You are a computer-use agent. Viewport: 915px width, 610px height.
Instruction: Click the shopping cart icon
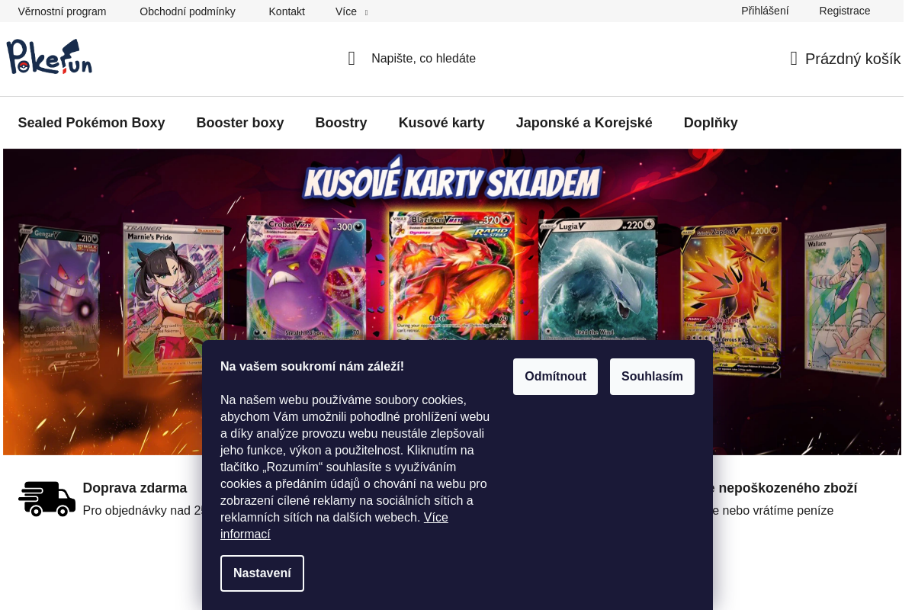click(794, 59)
